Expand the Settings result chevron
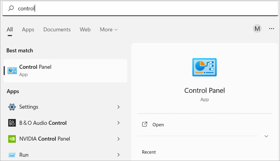This screenshot has height=161, width=280. (118, 107)
